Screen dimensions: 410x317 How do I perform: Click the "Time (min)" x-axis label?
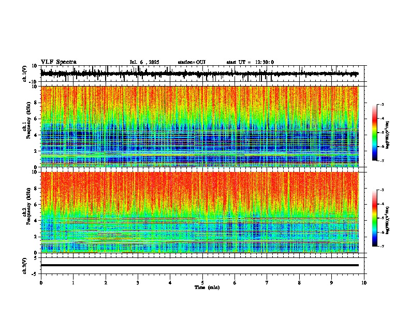(x=207, y=287)
